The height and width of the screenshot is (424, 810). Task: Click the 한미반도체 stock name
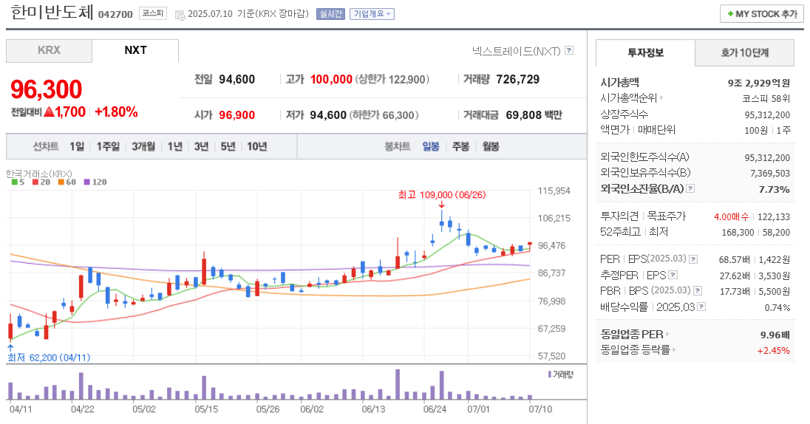(x=52, y=13)
